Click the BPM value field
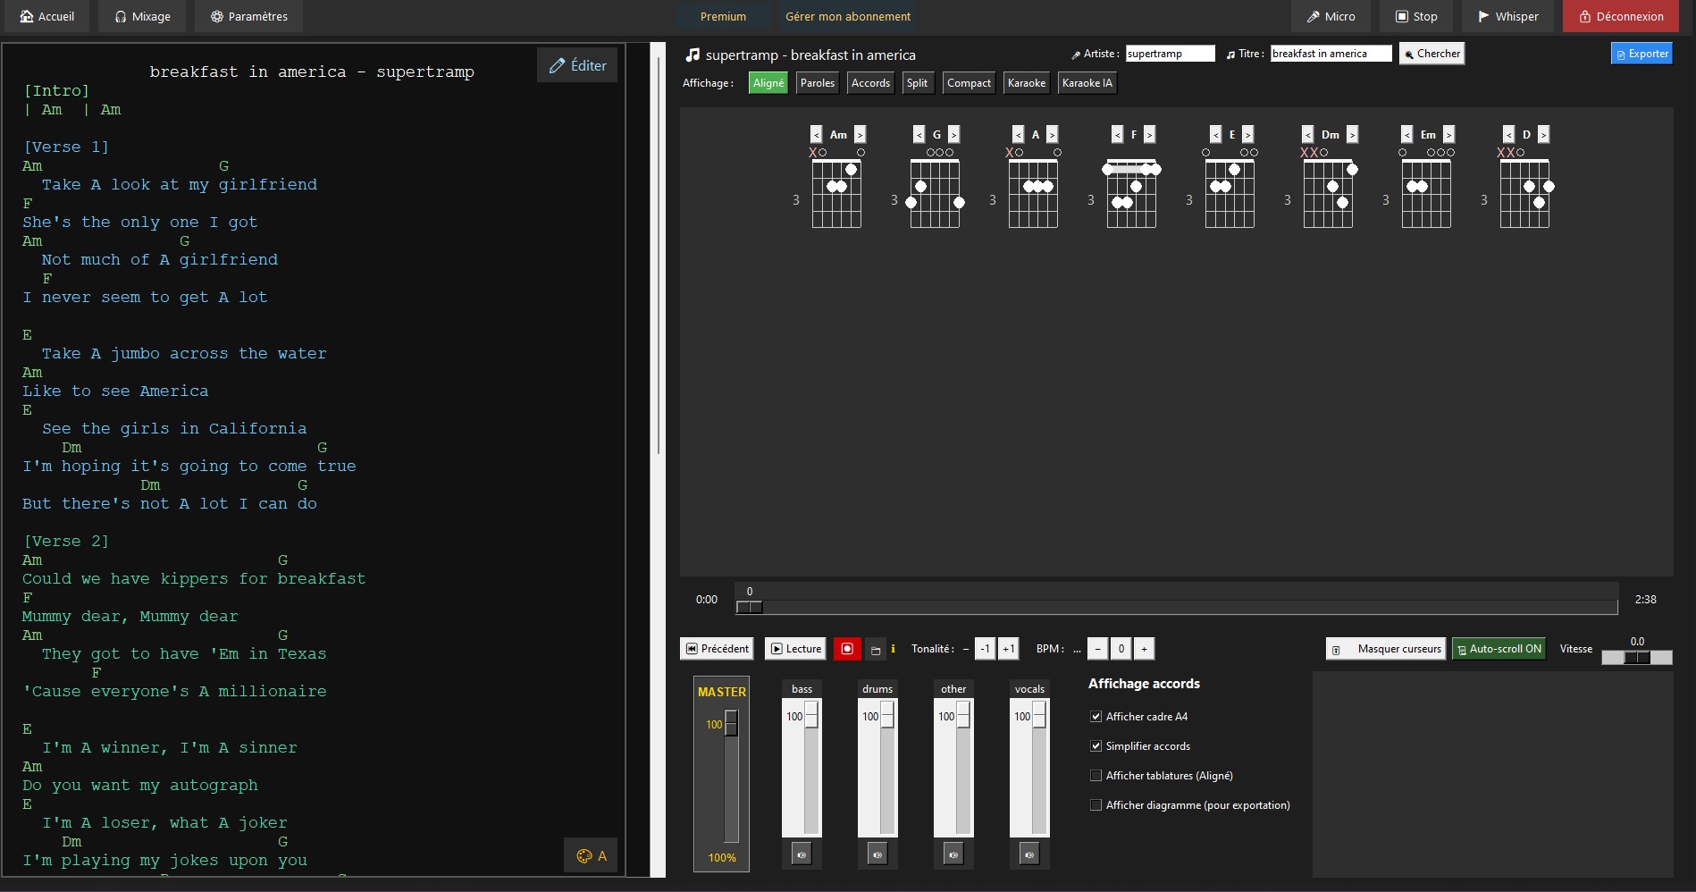The height and width of the screenshot is (892, 1696). pyautogui.click(x=1121, y=649)
